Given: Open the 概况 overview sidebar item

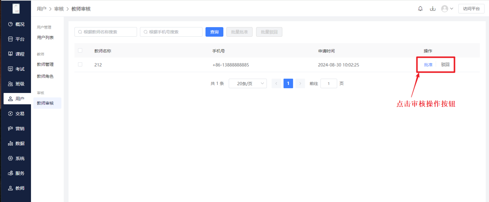Looking at the screenshot, I should click(x=16, y=24).
